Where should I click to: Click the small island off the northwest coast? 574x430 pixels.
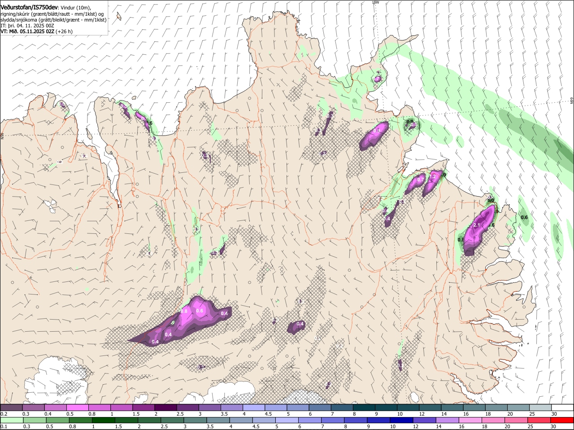pyautogui.click(x=118, y=17)
